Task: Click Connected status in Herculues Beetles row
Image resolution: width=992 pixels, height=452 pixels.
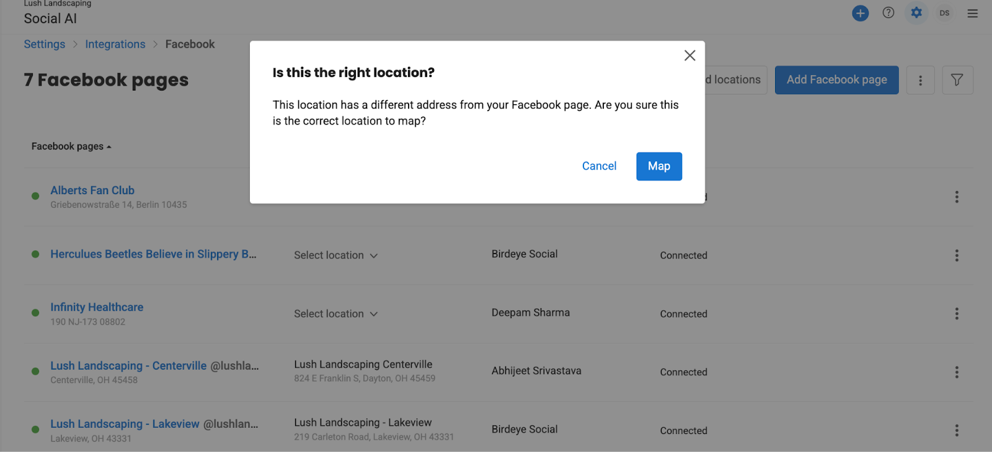Action: tap(683, 255)
